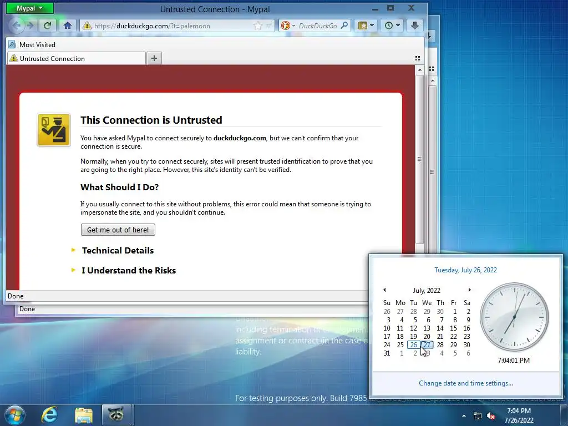This screenshot has height=426, width=568.
Task: Click the Get me out of here! button
Action: click(118, 230)
